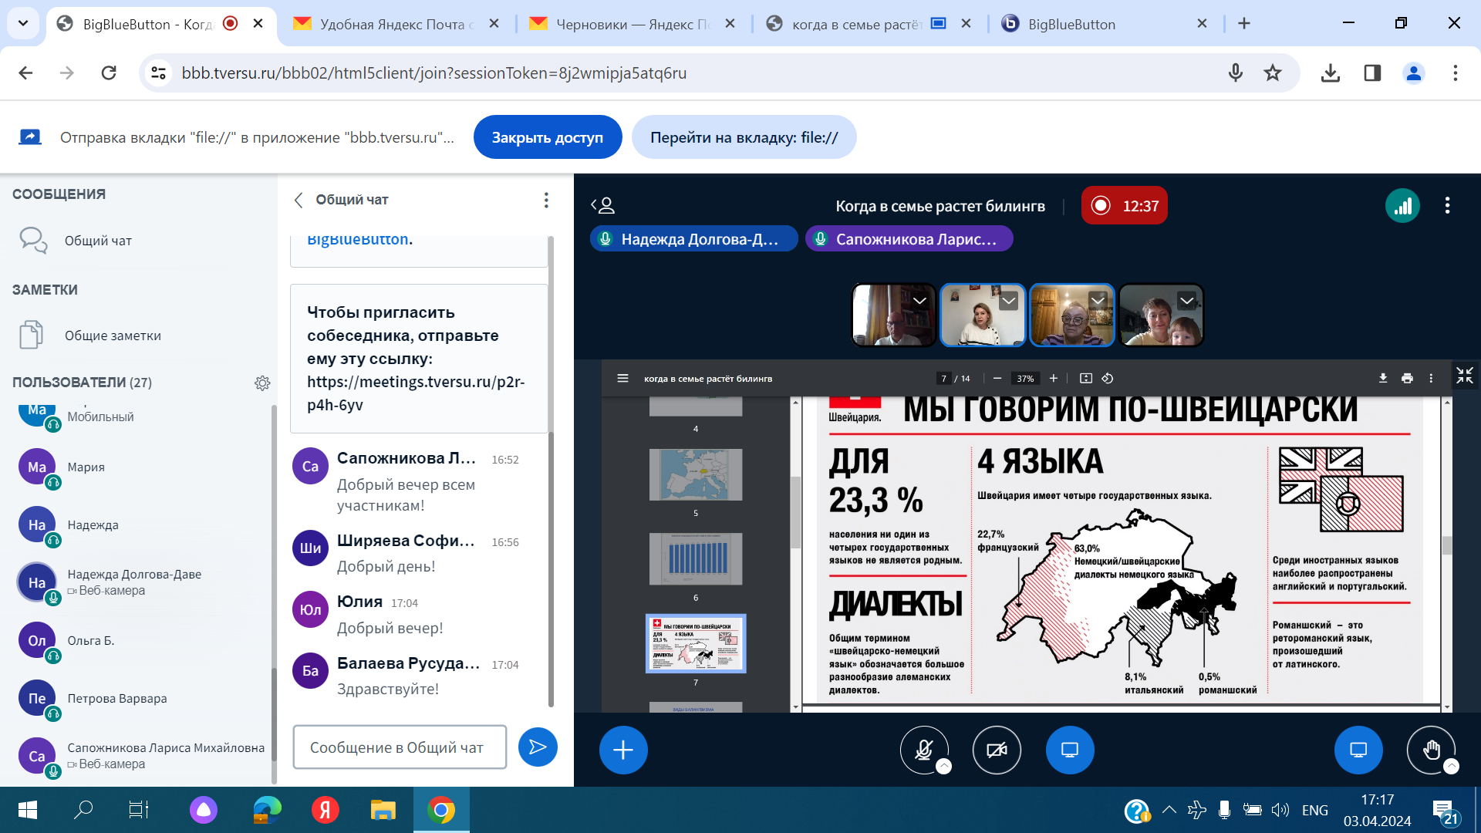Download the PDF file
This screenshot has width=1481, height=833.
[1383, 378]
